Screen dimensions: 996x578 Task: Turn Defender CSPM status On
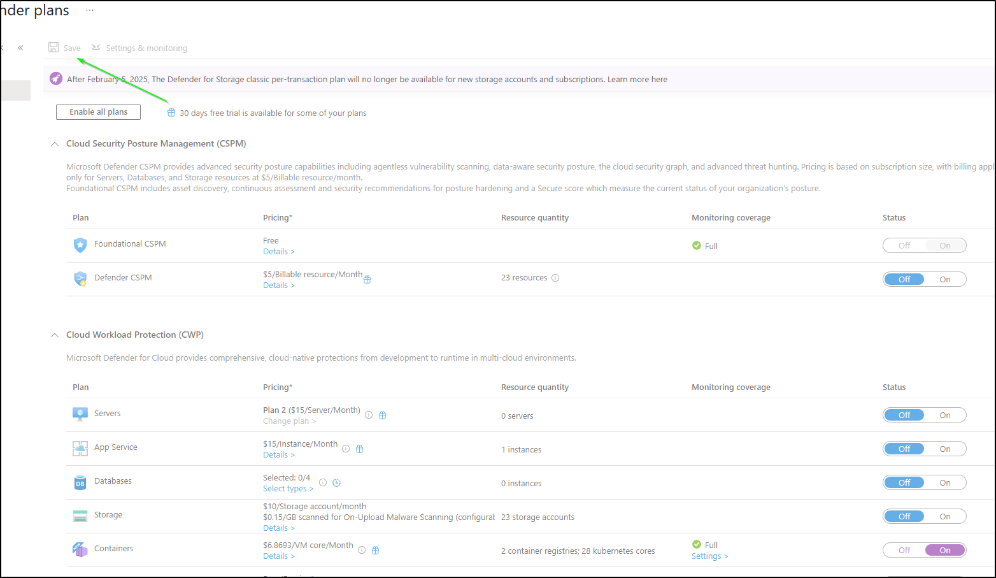[945, 279]
